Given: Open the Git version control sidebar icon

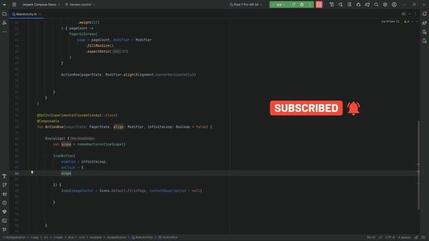Looking at the screenshot, I should [x=5, y=230].
